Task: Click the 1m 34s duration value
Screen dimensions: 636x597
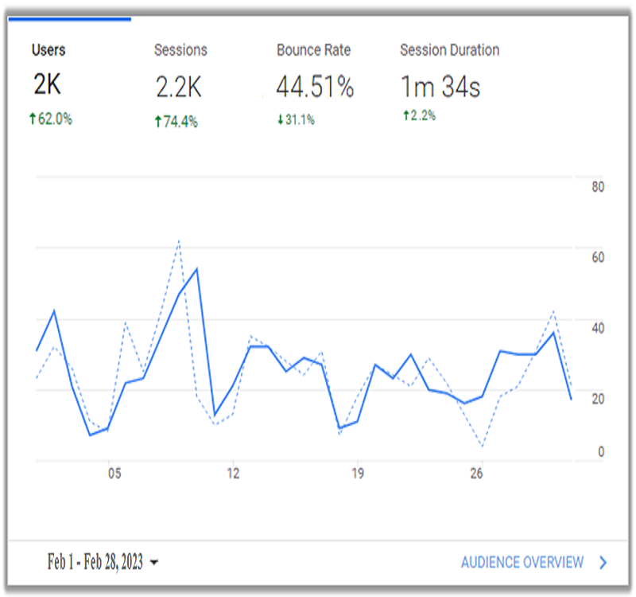Action: (440, 87)
